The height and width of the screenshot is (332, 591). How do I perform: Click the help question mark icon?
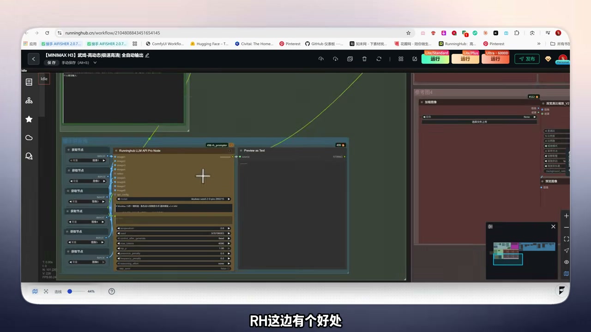(x=111, y=291)
